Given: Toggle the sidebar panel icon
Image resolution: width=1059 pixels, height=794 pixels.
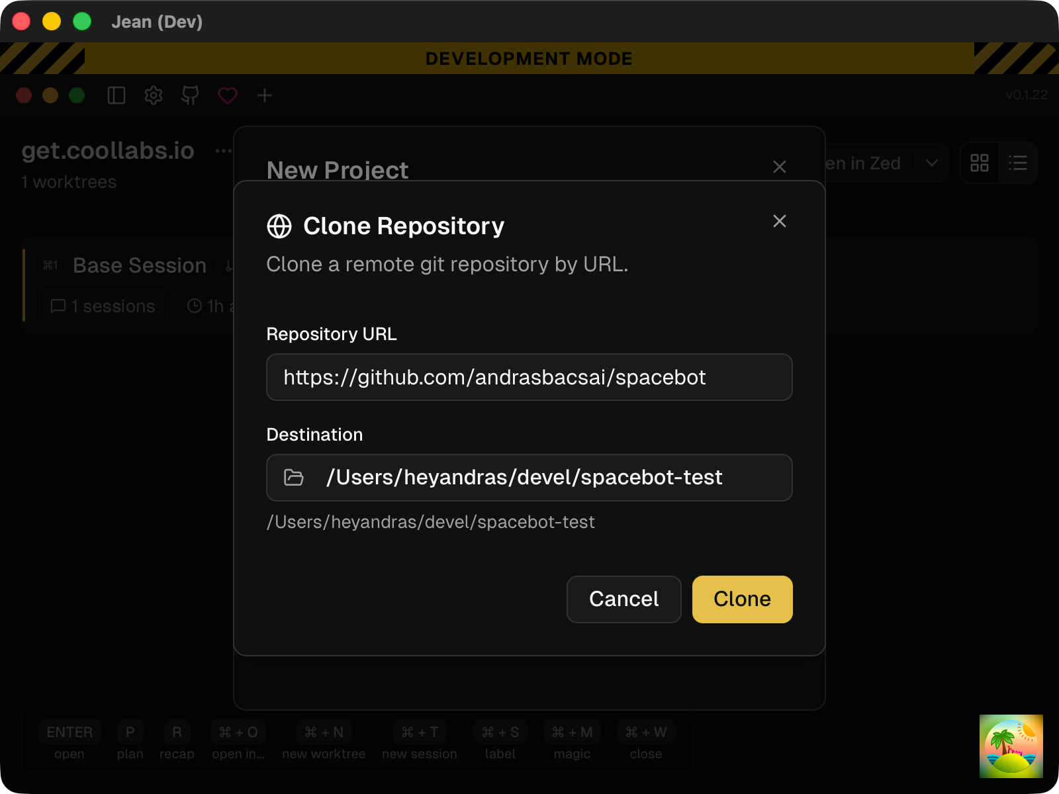Looking at the screenshot, I should click(x=116, y=95).
